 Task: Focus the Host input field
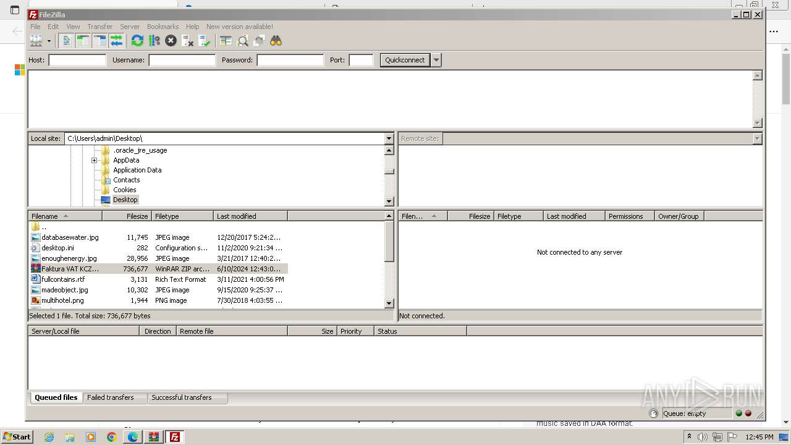point(77,60)
